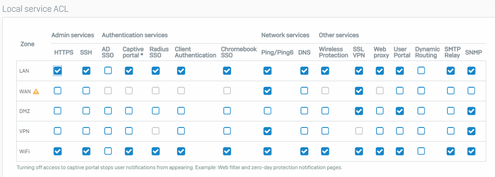Viewport: 495px width, 177px height.
Task: Enable AD SSO for the LAN zone
Action: coord(108,71)
